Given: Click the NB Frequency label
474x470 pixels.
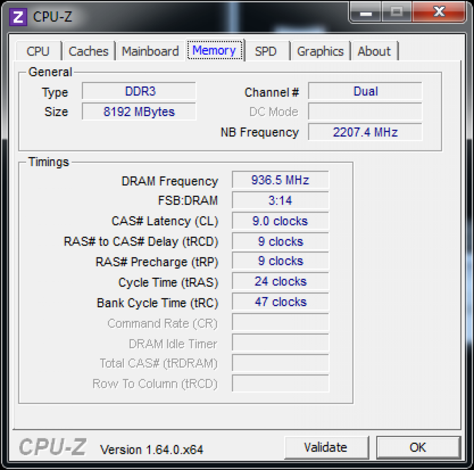Looking at the screenshot, I should [x=260, y=132].
